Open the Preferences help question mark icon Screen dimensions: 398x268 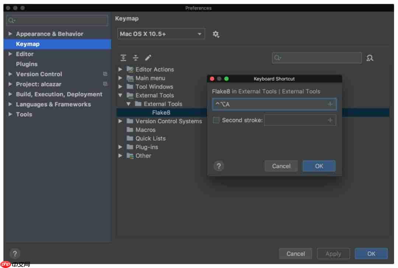point(15,254)
